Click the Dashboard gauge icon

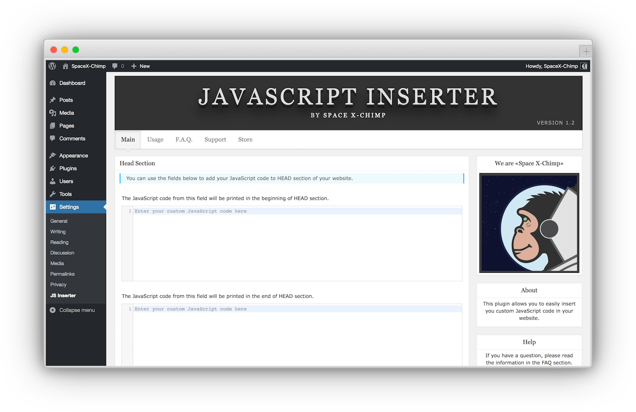click(x=53, y=83)
